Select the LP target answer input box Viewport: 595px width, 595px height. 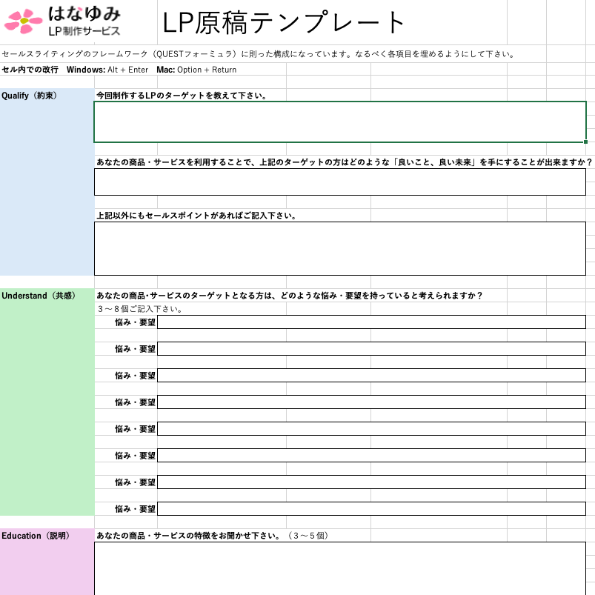point(339,122)
